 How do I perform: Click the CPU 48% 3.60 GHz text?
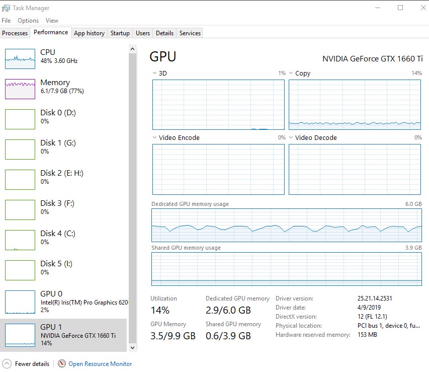59,61
